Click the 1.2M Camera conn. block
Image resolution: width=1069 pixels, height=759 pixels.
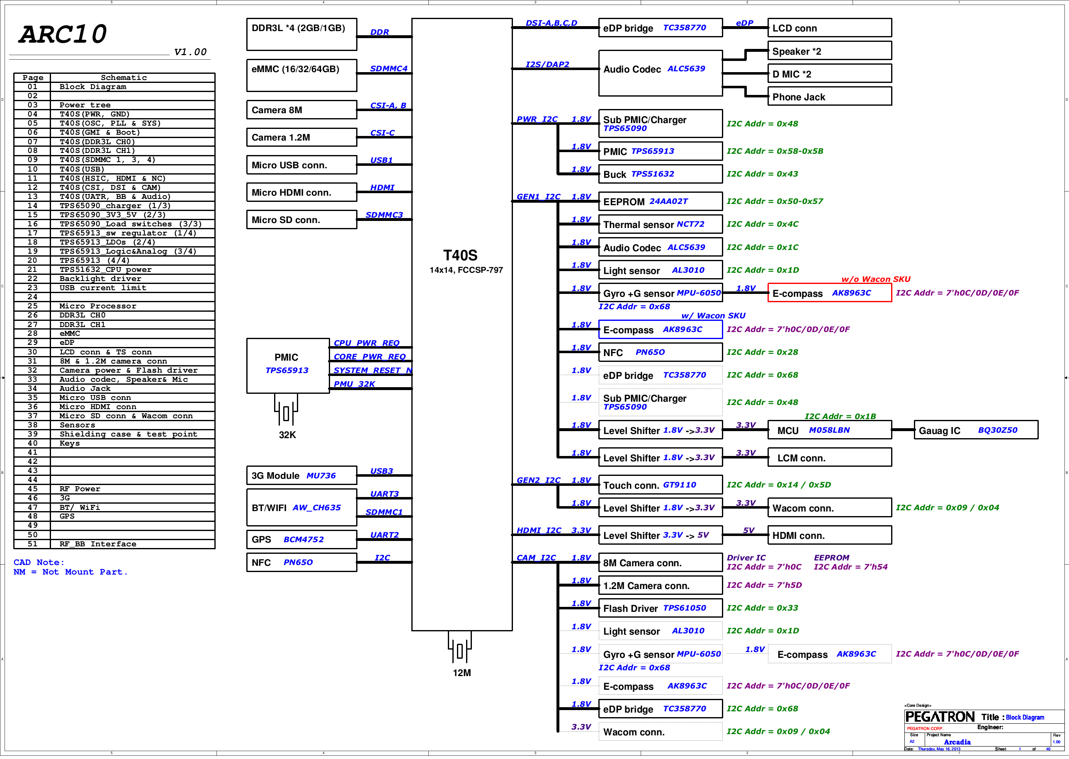tap(661, 586)
